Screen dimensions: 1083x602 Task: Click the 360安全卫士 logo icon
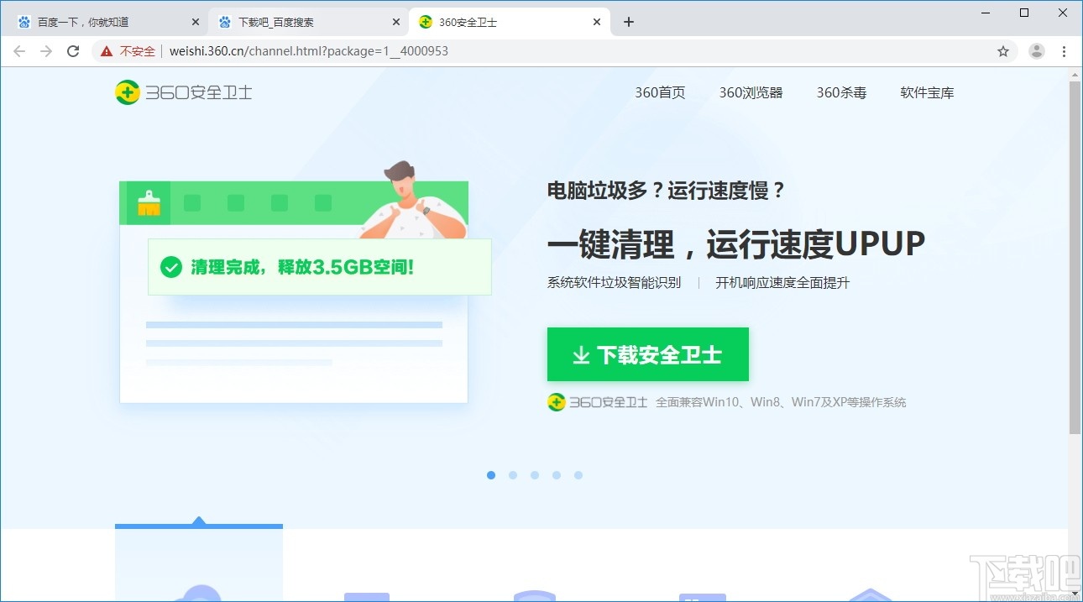(127, 92)
